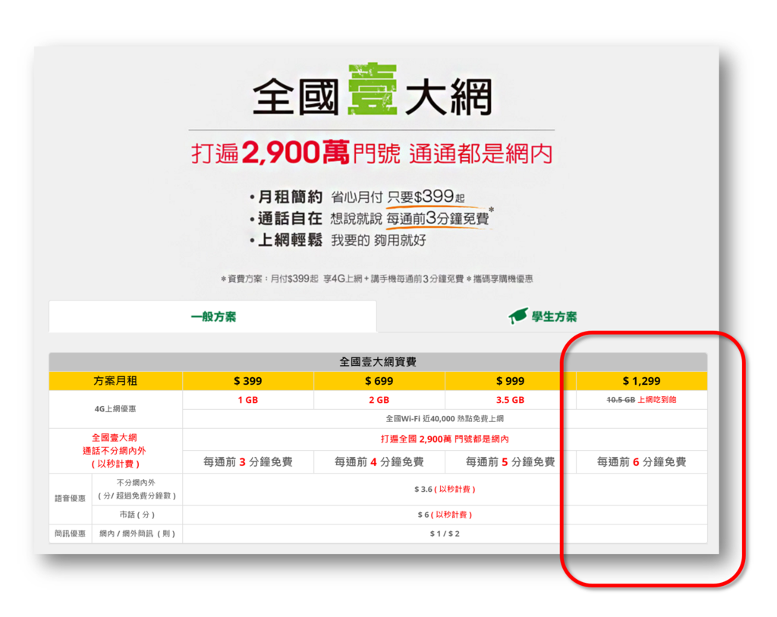777x617 pixels.
Task: Click the 每通前 6 分鐘免費 cell
Action: click(641, 461)
